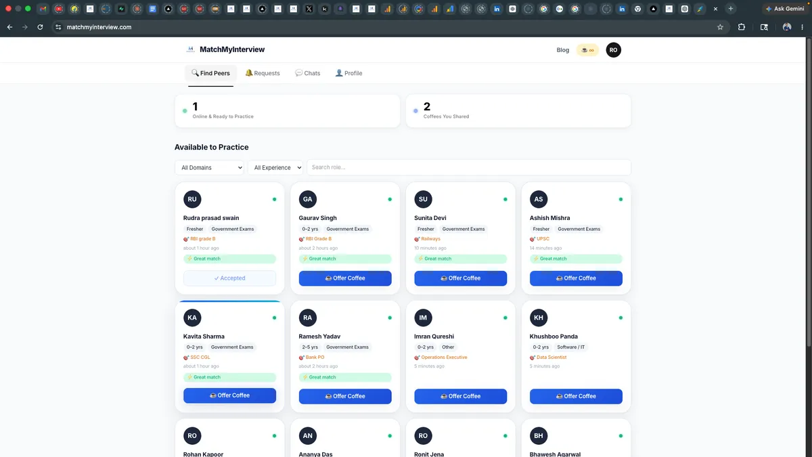Screen dimensions: 812x457
Task: Open the Blog link
Action: tap(563, 50)
